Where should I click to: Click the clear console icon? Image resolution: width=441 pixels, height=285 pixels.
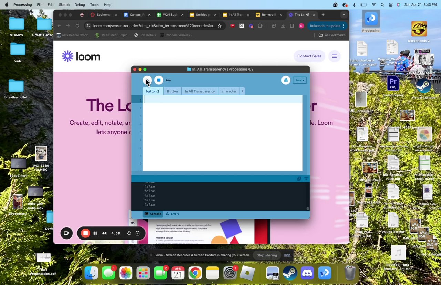point(306,179)
